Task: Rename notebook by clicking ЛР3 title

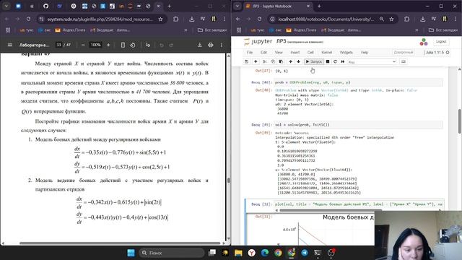Action: (x=281, y=41)
